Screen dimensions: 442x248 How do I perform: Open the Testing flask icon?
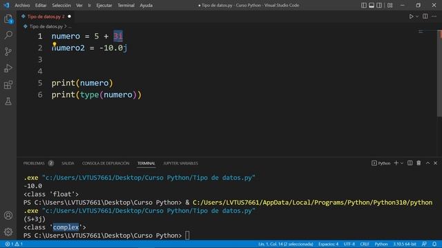pyautogui.click(x=8, y=101)
